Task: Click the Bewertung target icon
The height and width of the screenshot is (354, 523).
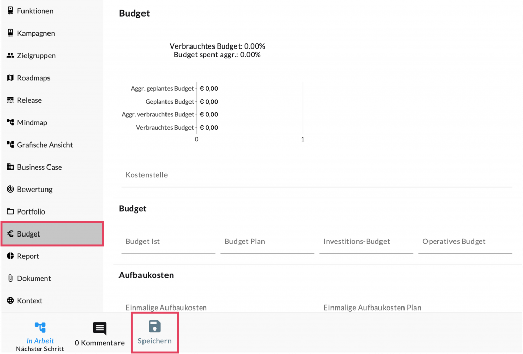Action: (10, 190)
